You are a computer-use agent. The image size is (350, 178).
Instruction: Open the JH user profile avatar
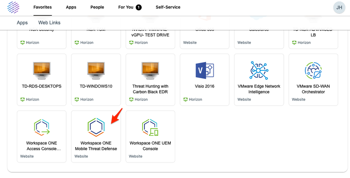click(339, 7)
